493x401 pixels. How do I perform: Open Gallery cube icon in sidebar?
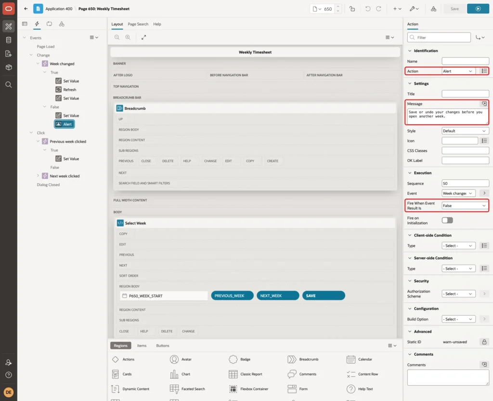[x=9, y=67]
